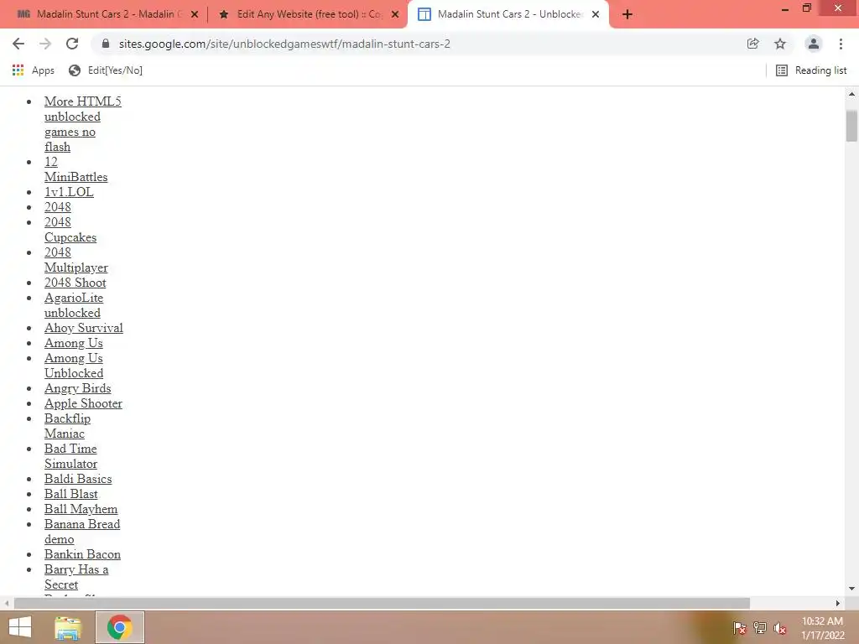The height and width of the screenshot is (644, 859).
Task: Select the Madalin Stunt Cars 2 - Unblocked tab
Action: coord(508,14)
